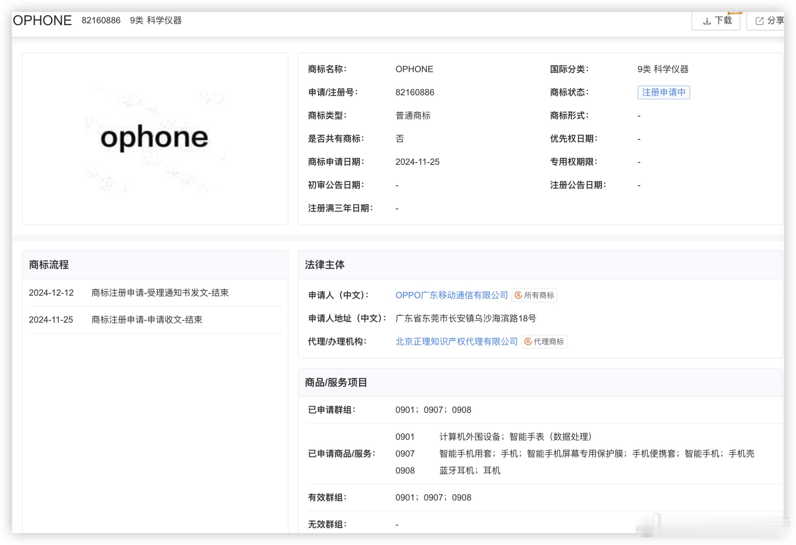
Task: Select group code 0901 in goods list
Action: coord(405,437)
